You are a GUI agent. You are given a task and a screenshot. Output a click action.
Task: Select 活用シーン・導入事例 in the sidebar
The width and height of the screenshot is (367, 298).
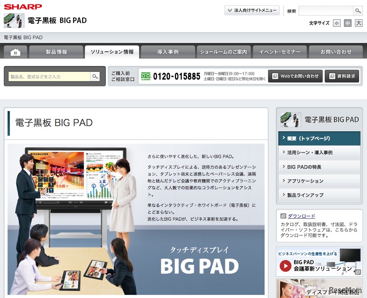[319, 153]
